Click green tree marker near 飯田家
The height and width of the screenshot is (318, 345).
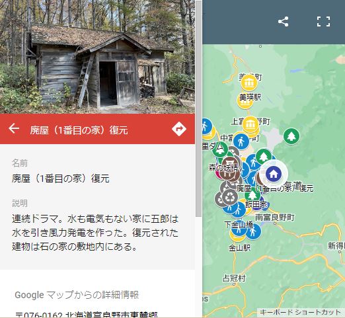tap(252, 194)
